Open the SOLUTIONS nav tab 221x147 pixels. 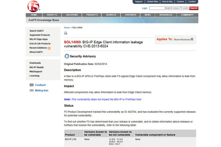pos(72,15)
